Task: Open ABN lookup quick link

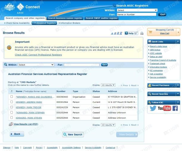Action: click(x=155, y=50)
